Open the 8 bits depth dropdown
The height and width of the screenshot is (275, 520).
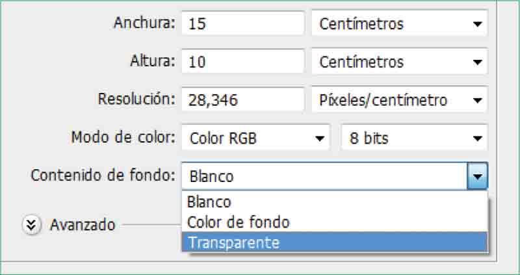[x=413, y=138]
